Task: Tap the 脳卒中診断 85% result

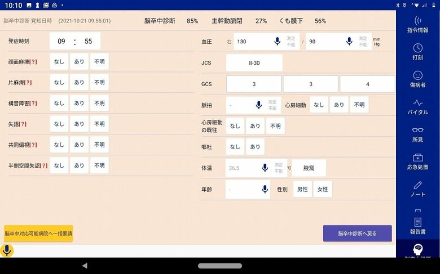Action: (171, 21)
